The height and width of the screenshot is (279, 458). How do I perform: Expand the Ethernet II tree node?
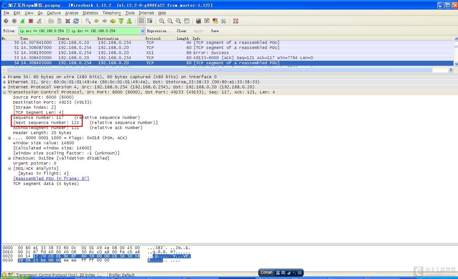coord(4,82)
